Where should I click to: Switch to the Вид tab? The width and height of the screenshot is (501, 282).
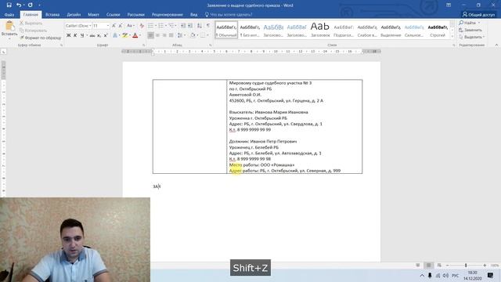(x=193, y=14)
